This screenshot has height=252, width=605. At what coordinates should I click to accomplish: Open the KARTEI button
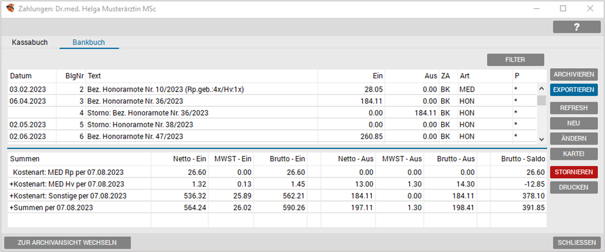click(x=574, y=154)
